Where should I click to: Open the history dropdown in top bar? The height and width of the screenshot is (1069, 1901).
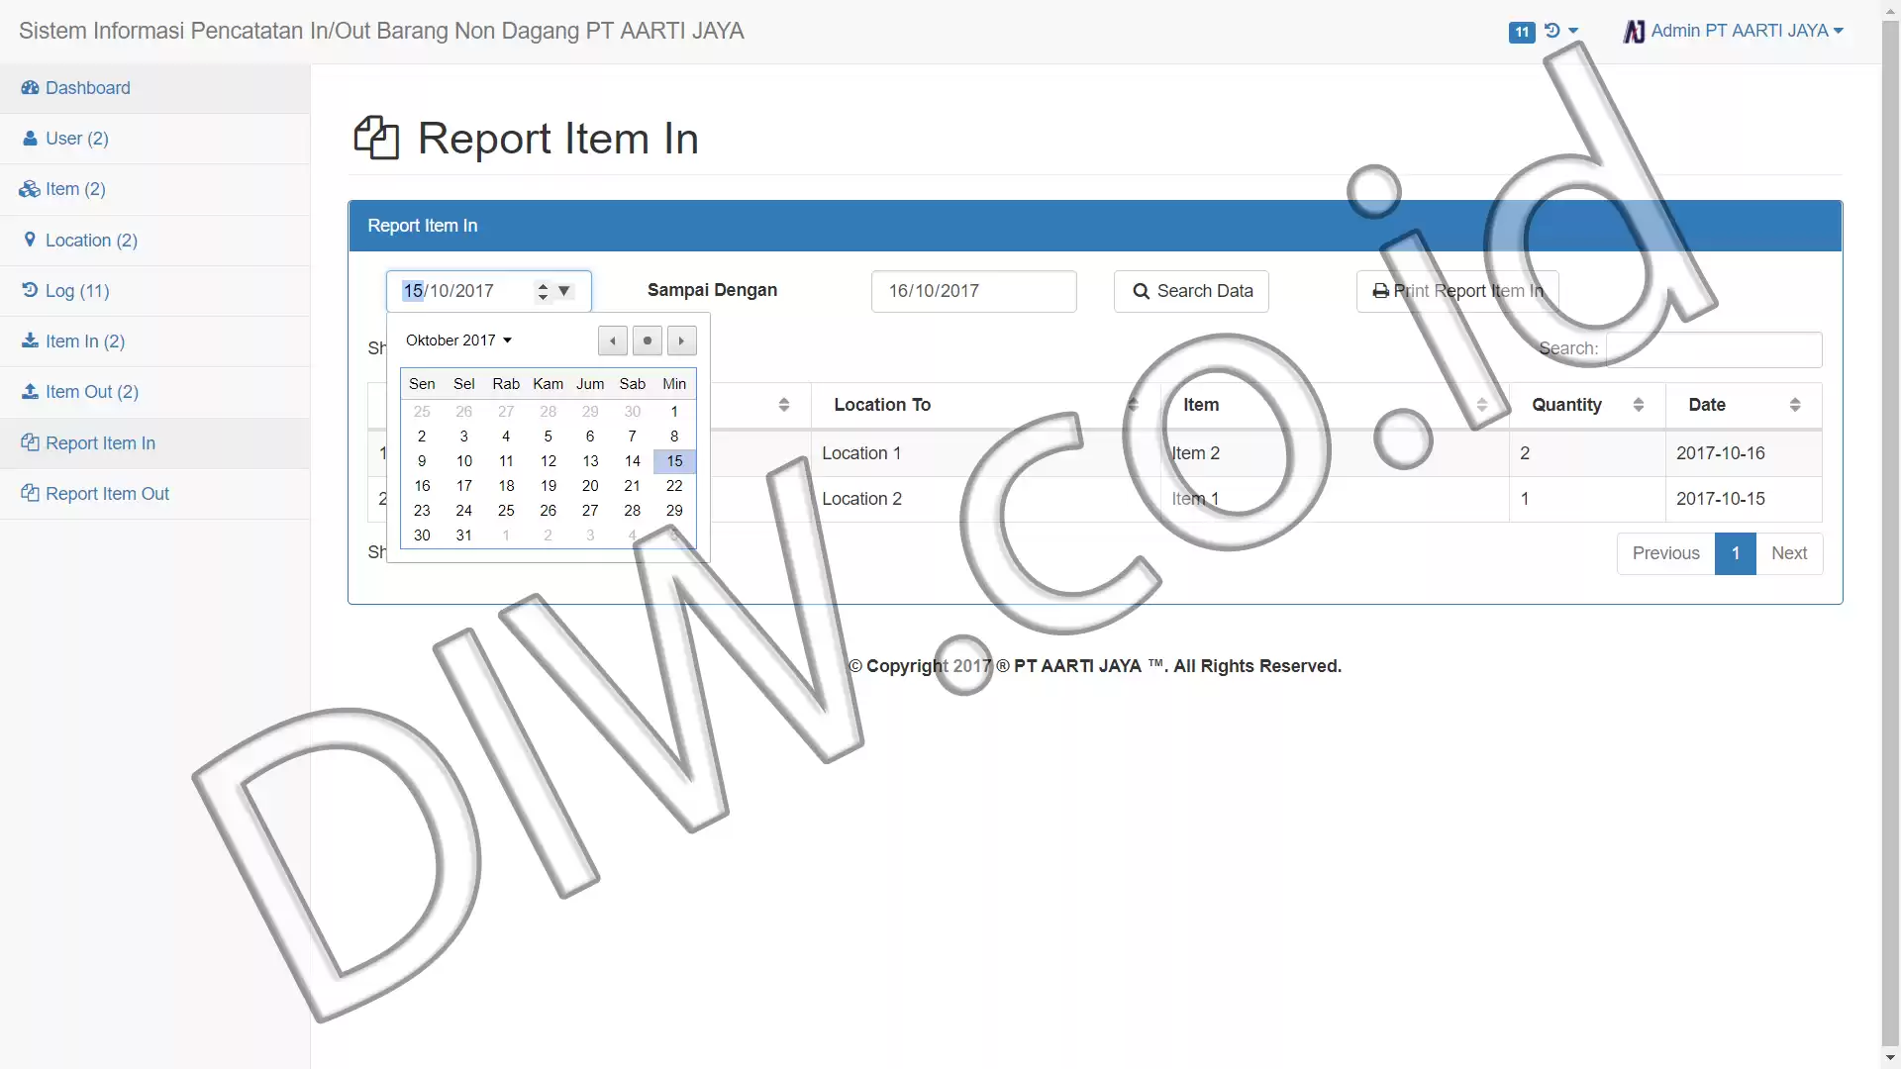click(1561, 31)
